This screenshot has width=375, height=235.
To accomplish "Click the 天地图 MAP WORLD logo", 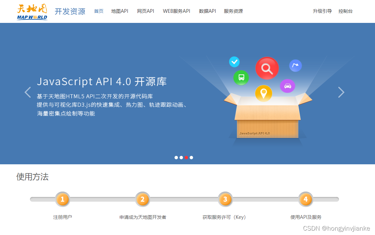I will (32, 12).
